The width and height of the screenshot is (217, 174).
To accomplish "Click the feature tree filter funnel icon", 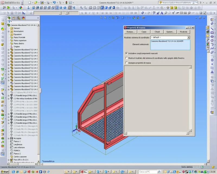I will [x=9, y=22].
